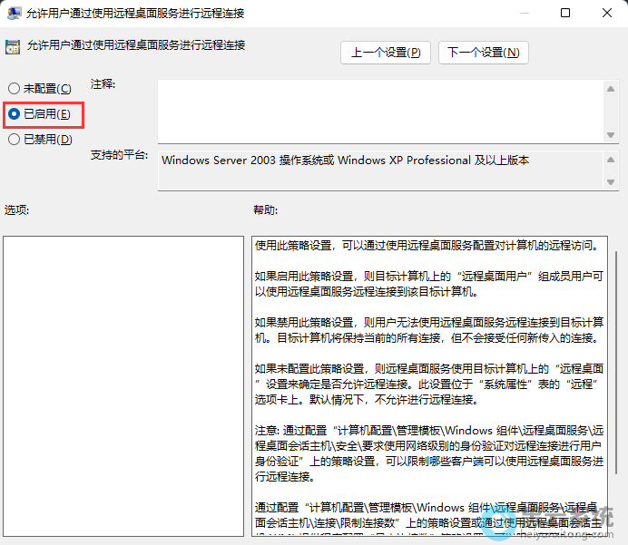Maximize the policy settings window
Viewport: 628px width, 545px height.
(x=565, y=14)
